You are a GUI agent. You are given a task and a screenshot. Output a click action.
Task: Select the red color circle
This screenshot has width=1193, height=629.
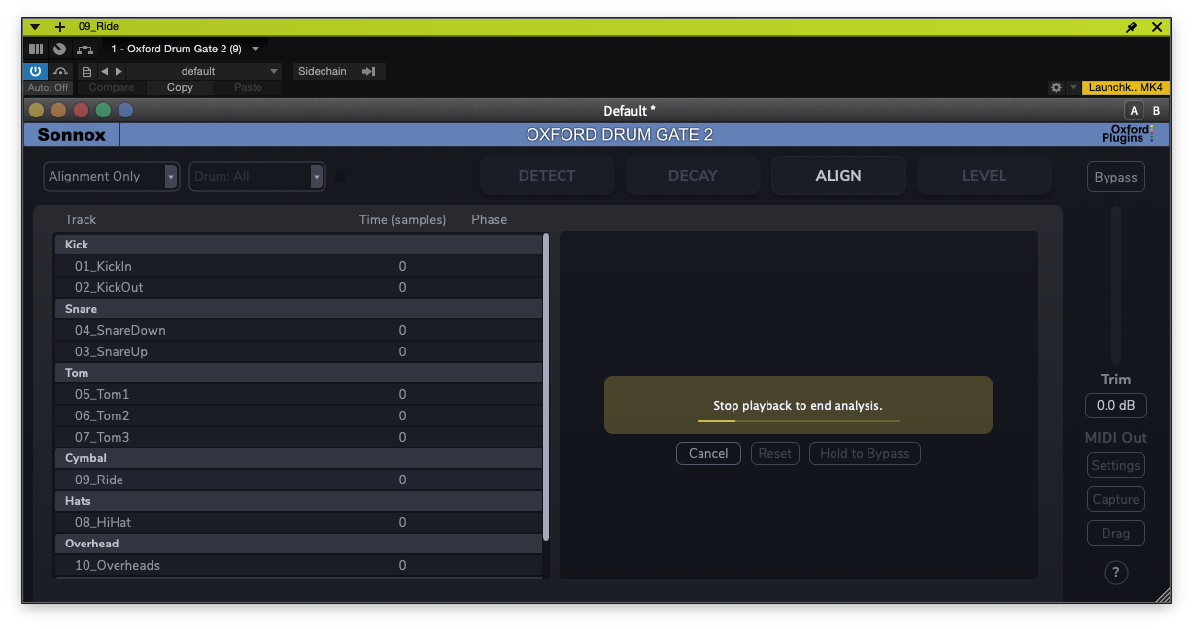pos(81,110)
